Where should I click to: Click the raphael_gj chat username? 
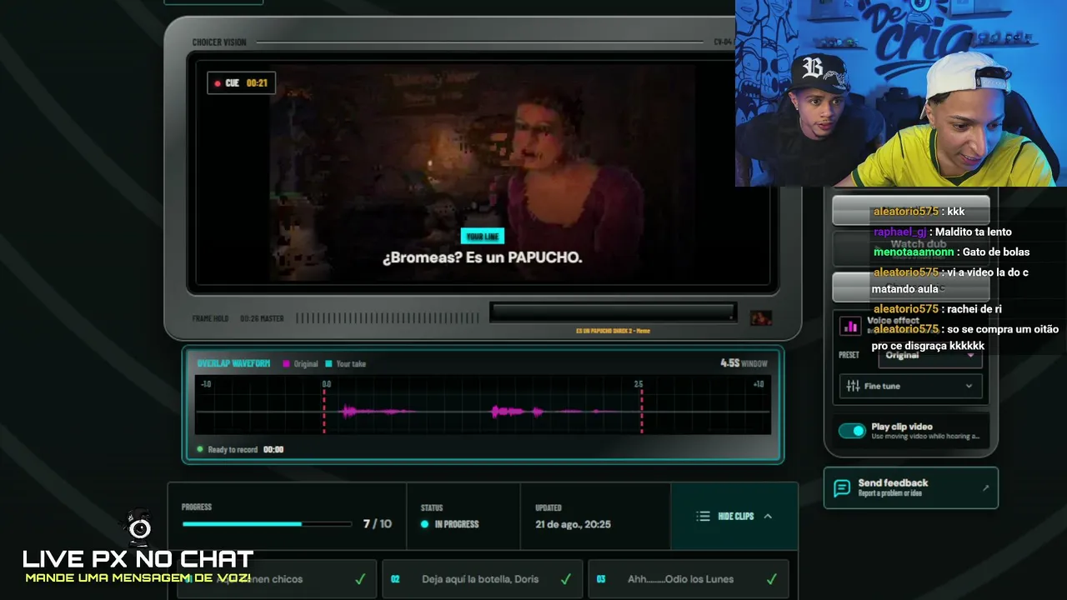pyautogui.click(x=900, y=232)
